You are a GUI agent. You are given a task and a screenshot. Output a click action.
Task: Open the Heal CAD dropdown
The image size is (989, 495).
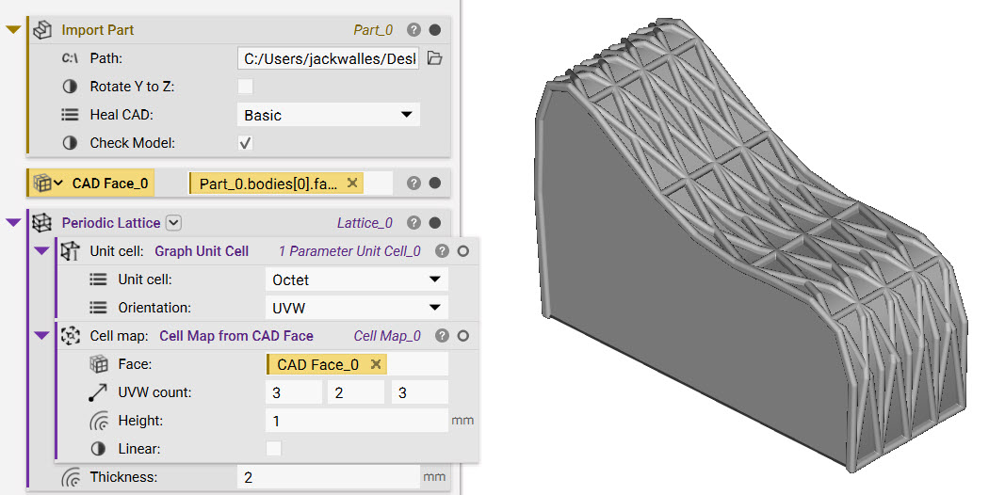click(x=328, y=115)
